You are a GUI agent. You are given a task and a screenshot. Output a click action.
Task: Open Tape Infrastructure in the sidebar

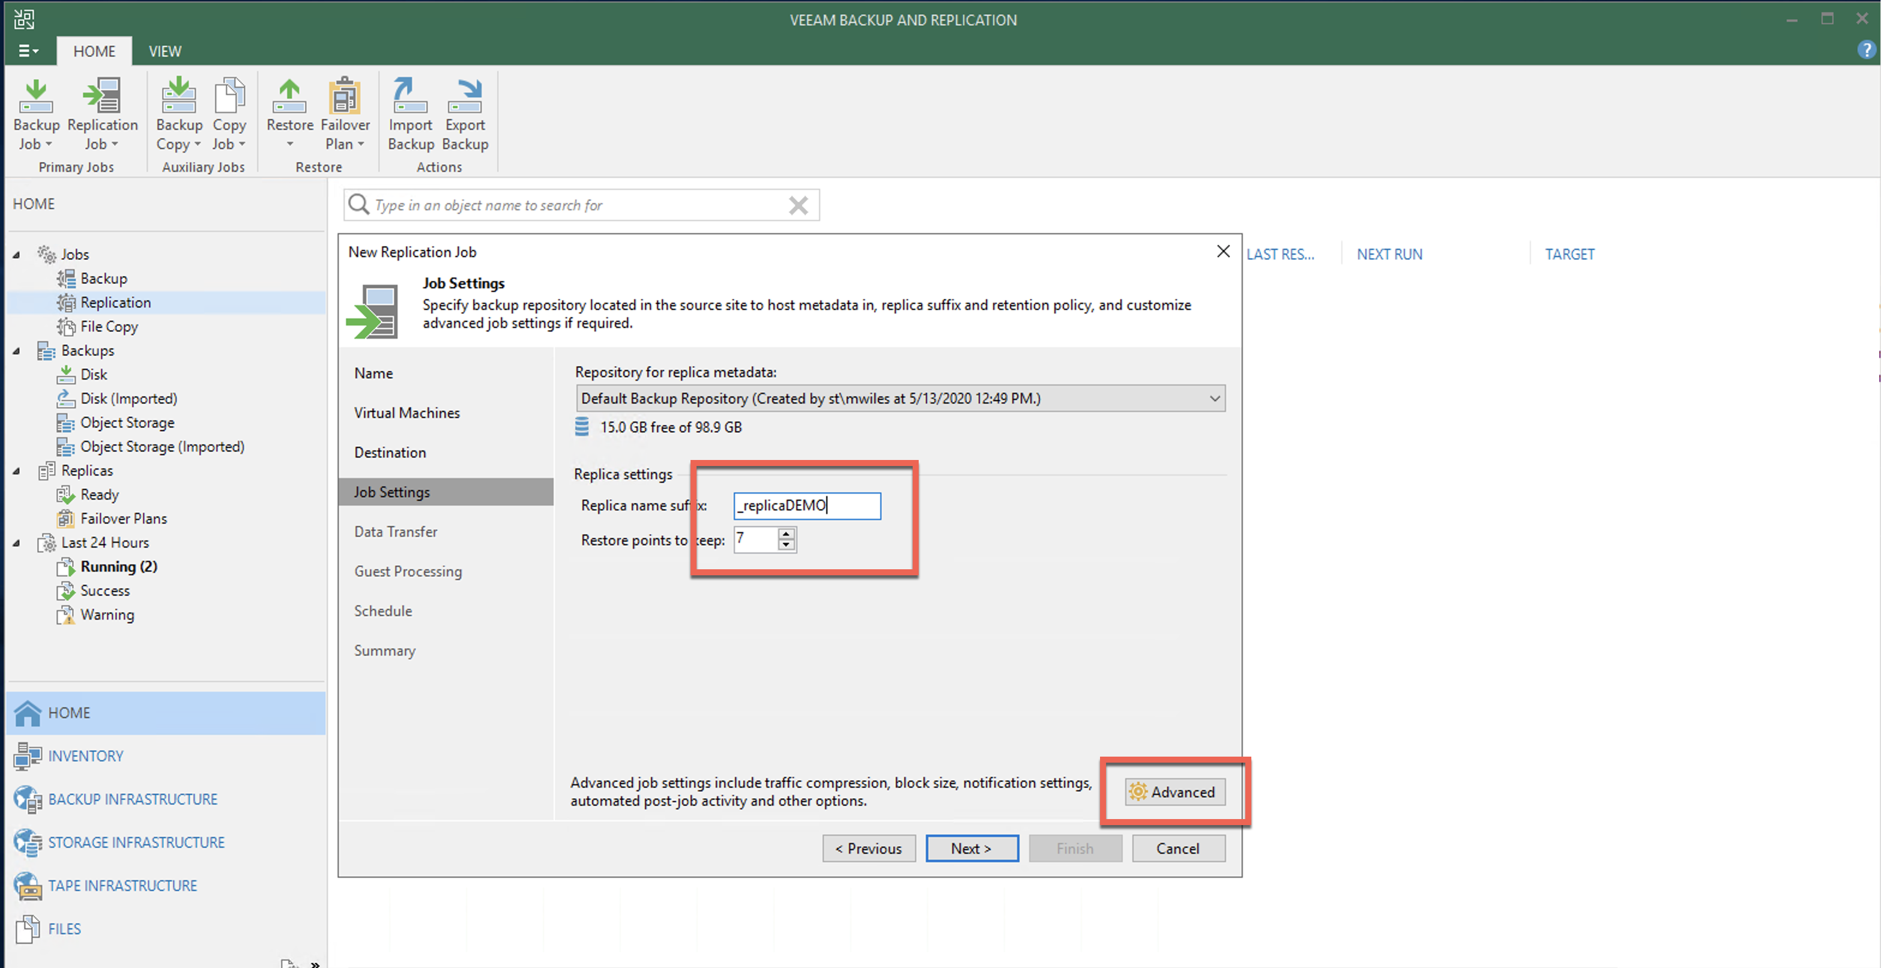(x=122, y=885)
